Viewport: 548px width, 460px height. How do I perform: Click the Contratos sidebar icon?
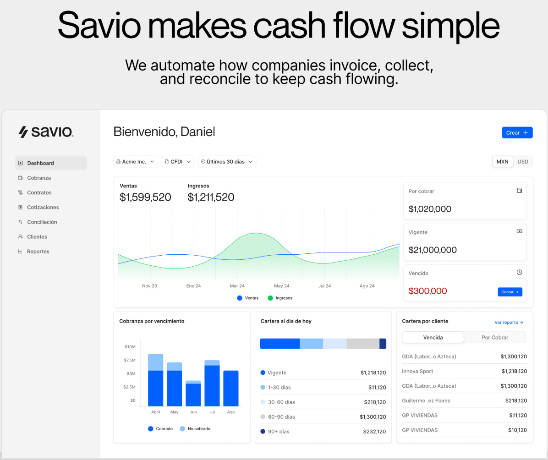pos(20,192)
